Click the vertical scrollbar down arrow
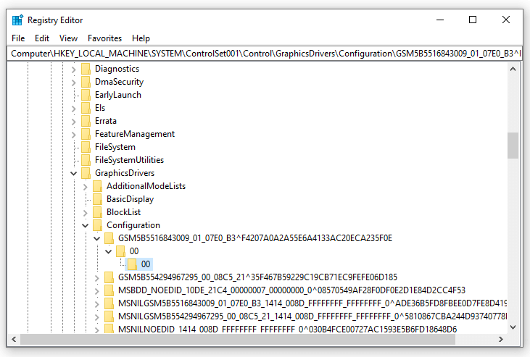530x357 pixels. 513,327
